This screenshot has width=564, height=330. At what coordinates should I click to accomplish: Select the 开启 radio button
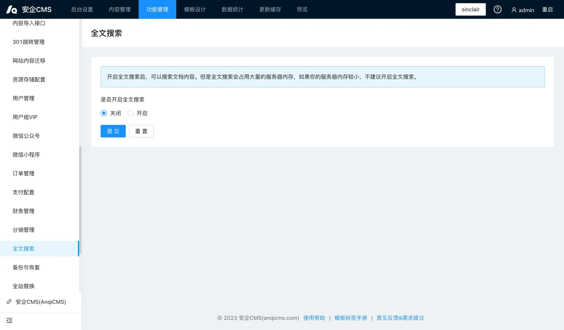click(x=130, y=113)
